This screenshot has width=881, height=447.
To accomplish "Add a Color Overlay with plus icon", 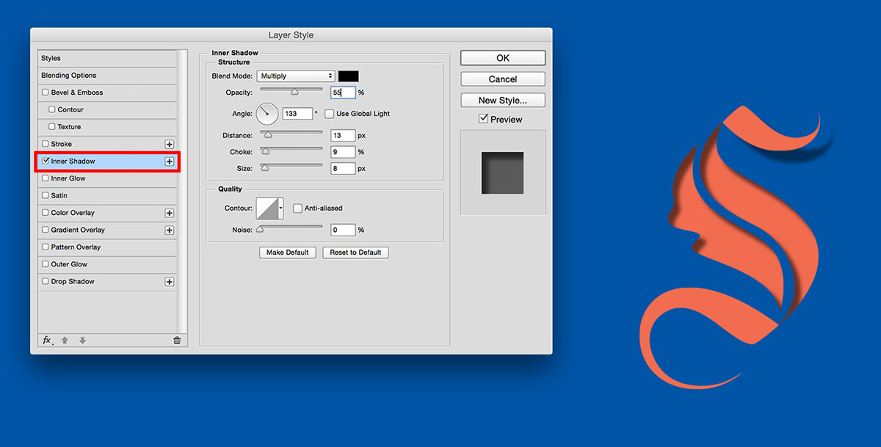I will [169, 213].
